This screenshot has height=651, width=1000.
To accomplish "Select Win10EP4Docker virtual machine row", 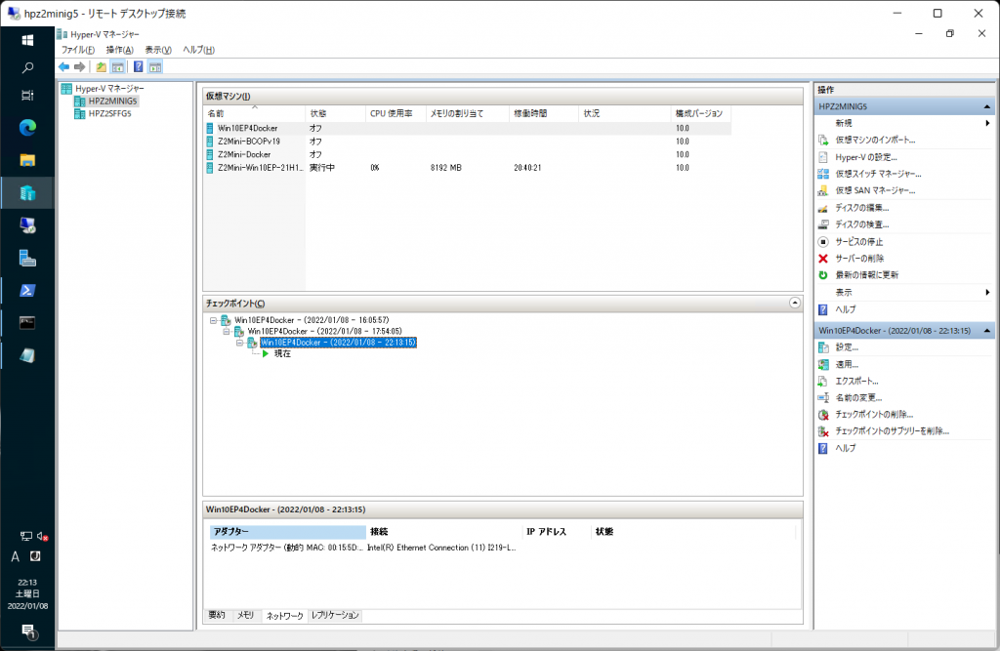I will tap(467, 128).
